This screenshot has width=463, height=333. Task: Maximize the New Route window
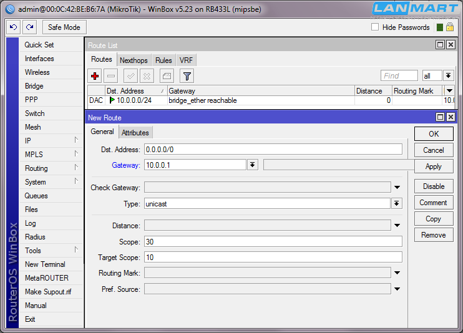[x=440, y=117]
